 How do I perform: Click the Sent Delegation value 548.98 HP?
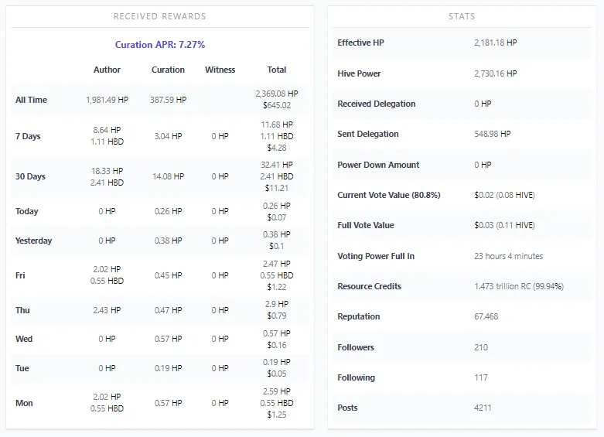[492, 134]
